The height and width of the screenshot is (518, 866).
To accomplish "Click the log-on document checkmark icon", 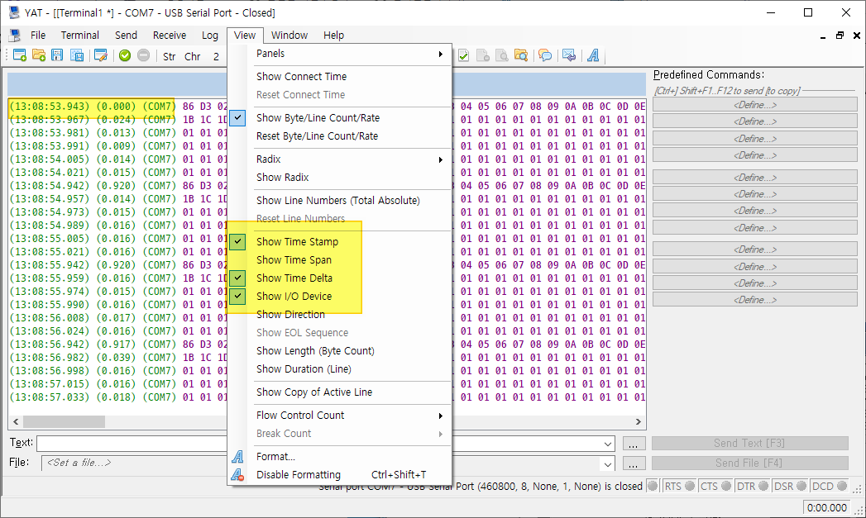I will (464, 55).
